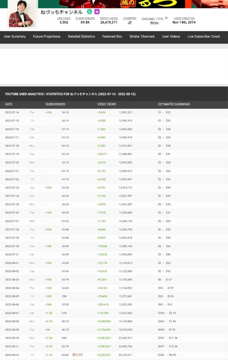
Task: Click subscriber total 62.7K on 2022-08-11
Action: (x=65, y=346)
